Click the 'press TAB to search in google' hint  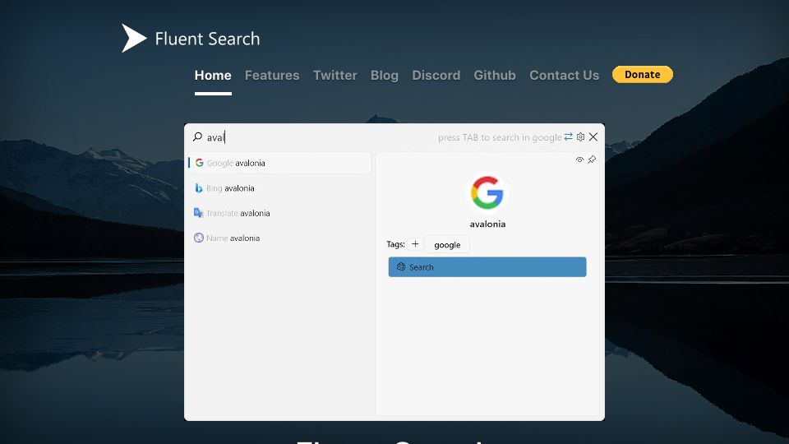[500, 137]
